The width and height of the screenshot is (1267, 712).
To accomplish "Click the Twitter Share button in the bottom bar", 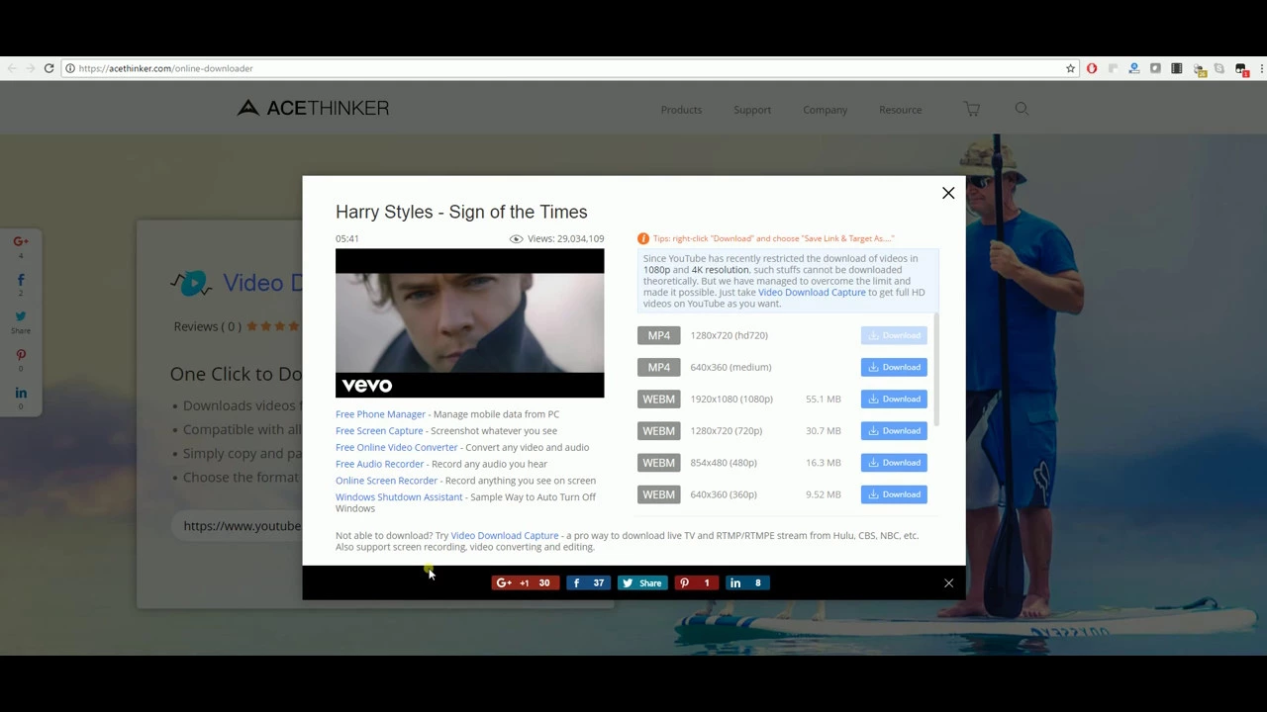I will [x=641, y=583].
